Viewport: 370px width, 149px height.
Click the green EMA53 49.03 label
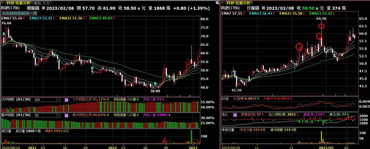click(101, 19)
